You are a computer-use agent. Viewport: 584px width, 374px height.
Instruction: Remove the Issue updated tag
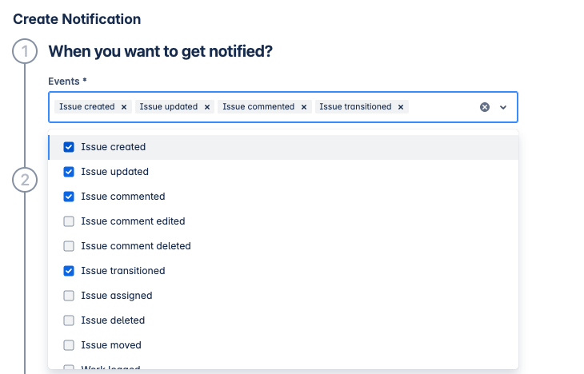pos(207,107)
